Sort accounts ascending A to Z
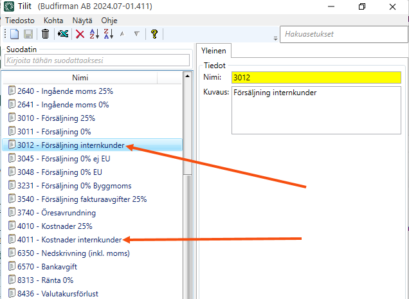 point(95,34)
